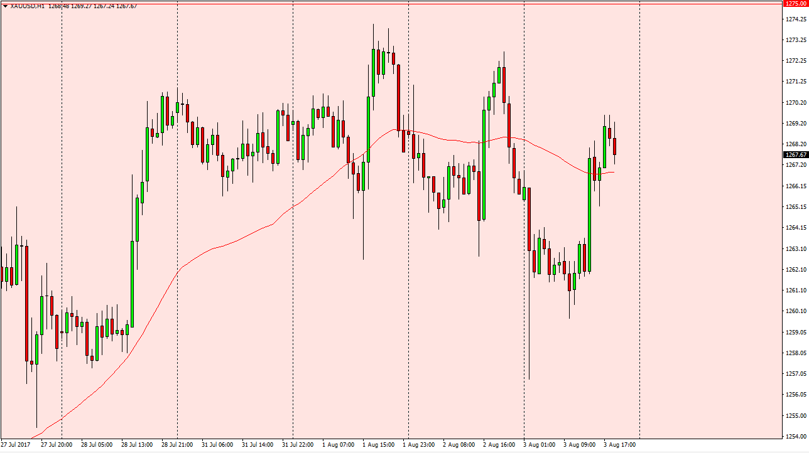Screen dimensions: 809x453
Task: Click the black triangle beside XAUUSD,H1
Action: click(6, 6)
